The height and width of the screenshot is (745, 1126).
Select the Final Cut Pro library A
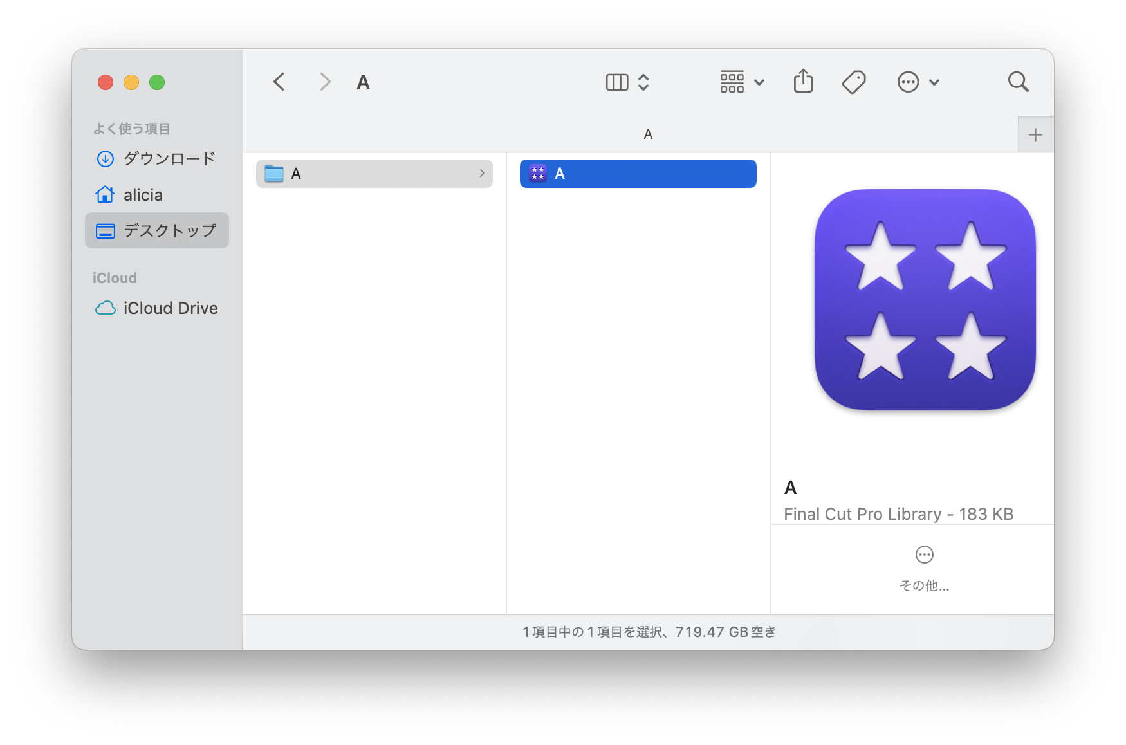click(x=638, y=174)
